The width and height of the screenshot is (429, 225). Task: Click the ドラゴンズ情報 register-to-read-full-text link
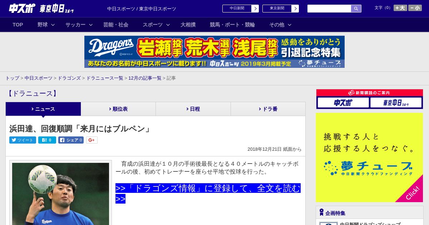pyautogui.click(x=208, y=193)
